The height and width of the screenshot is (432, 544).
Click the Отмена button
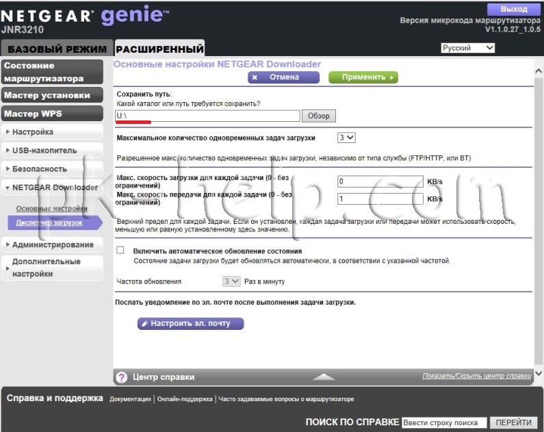click(283, 77)
